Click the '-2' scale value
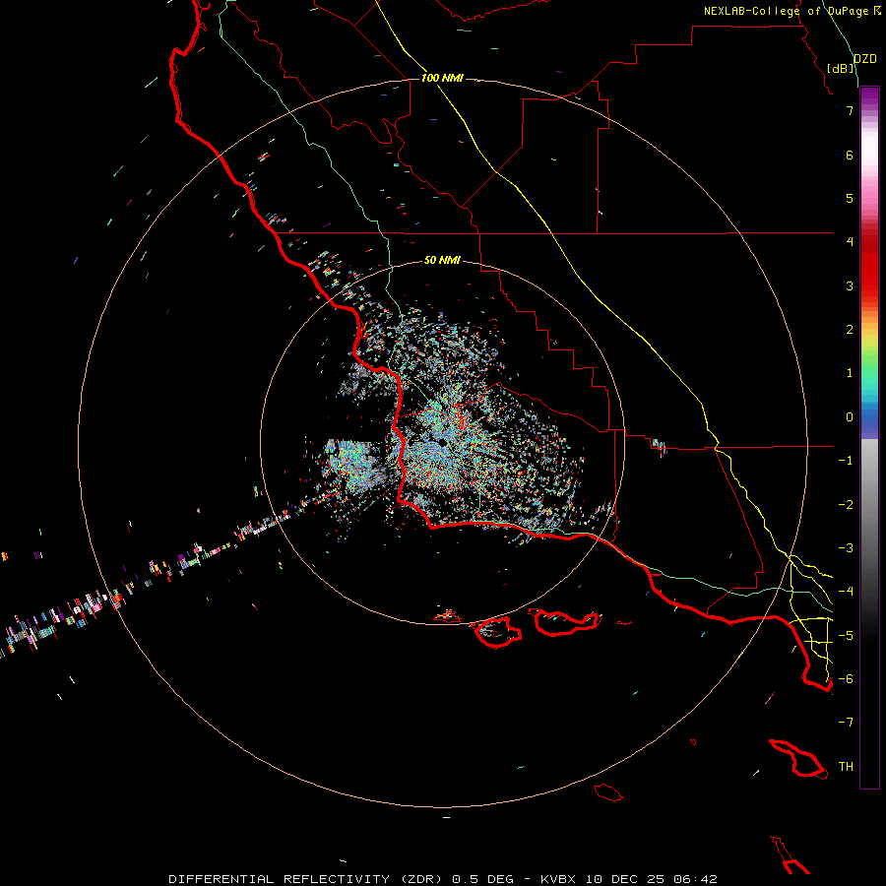The height and width of the screenshot is (886, 886). [846, 505]
